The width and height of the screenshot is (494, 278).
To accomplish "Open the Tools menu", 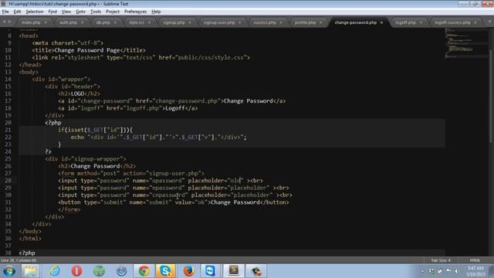I will coord(96,12).
